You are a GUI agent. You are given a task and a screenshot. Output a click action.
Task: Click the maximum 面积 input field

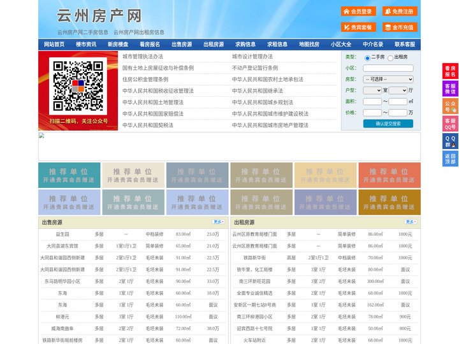398,101
